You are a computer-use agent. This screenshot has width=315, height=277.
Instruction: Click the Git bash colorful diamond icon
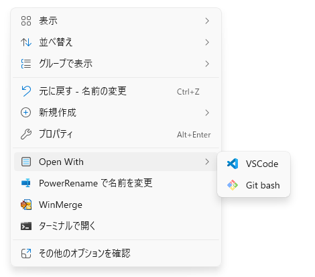tap(233, 185)
